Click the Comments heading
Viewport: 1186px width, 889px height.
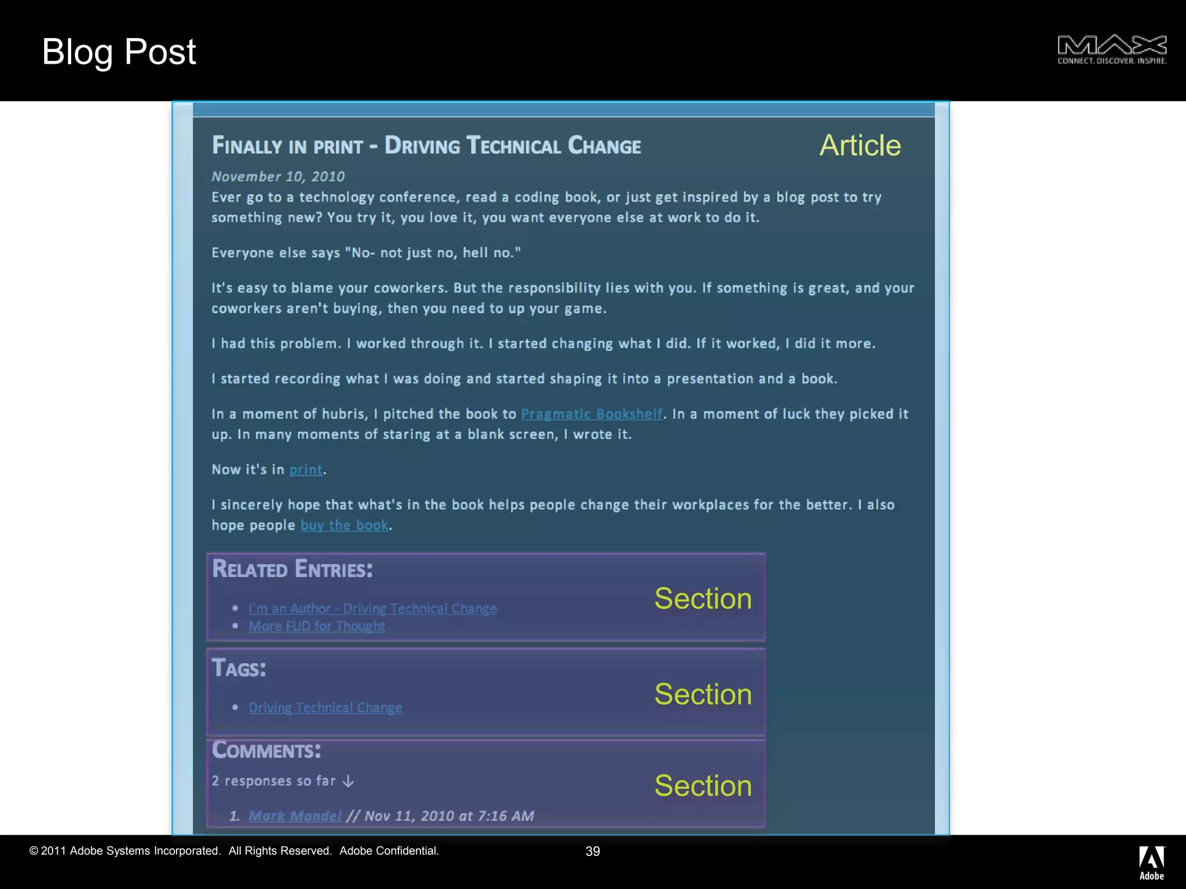click(x=266, y=750)
